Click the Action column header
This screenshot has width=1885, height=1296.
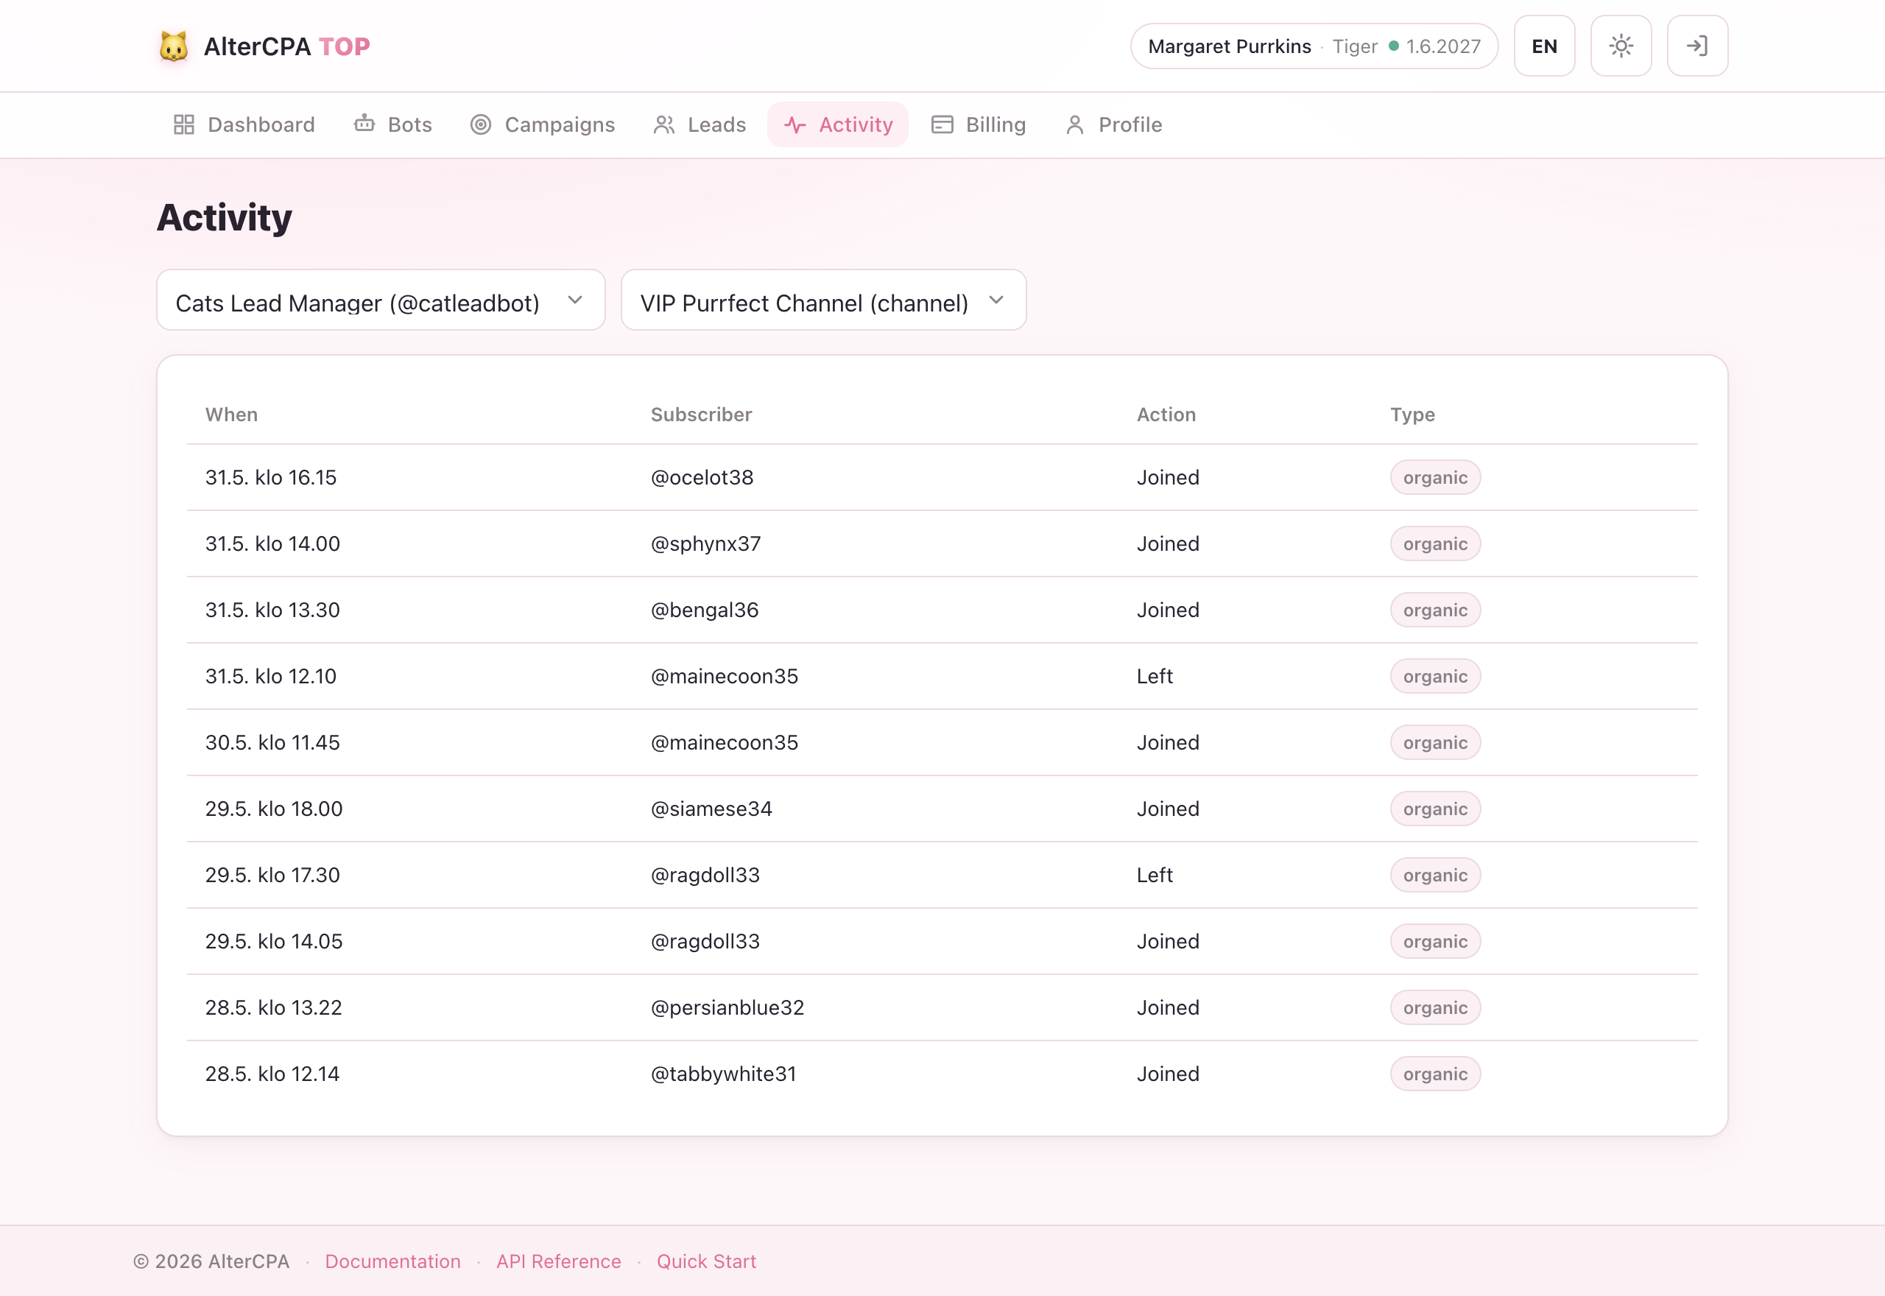point(1166,414)
